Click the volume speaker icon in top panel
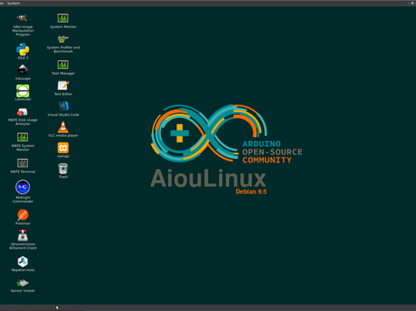This screenshot has width=416, height=311. click(x=412, y=3)
